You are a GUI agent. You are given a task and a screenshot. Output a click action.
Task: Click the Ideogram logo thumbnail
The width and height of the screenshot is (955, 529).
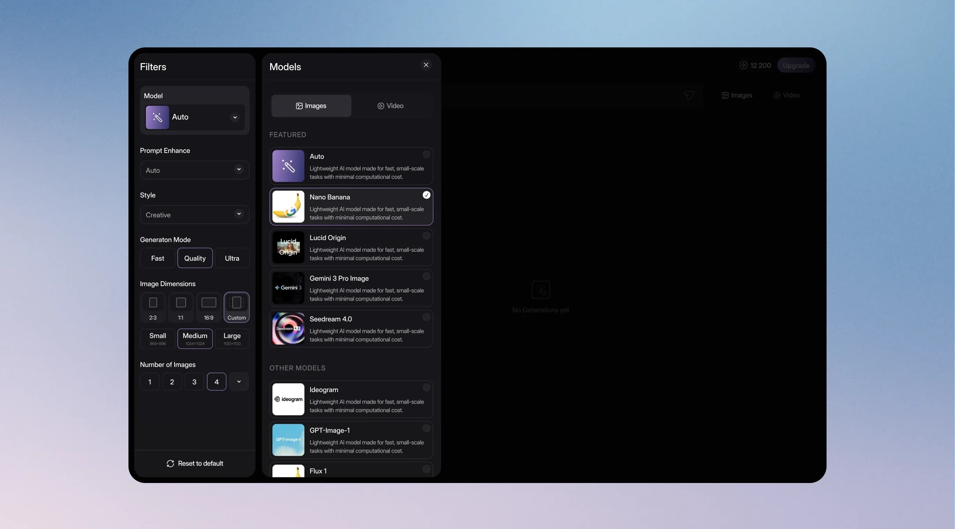(x=288, y=399)
